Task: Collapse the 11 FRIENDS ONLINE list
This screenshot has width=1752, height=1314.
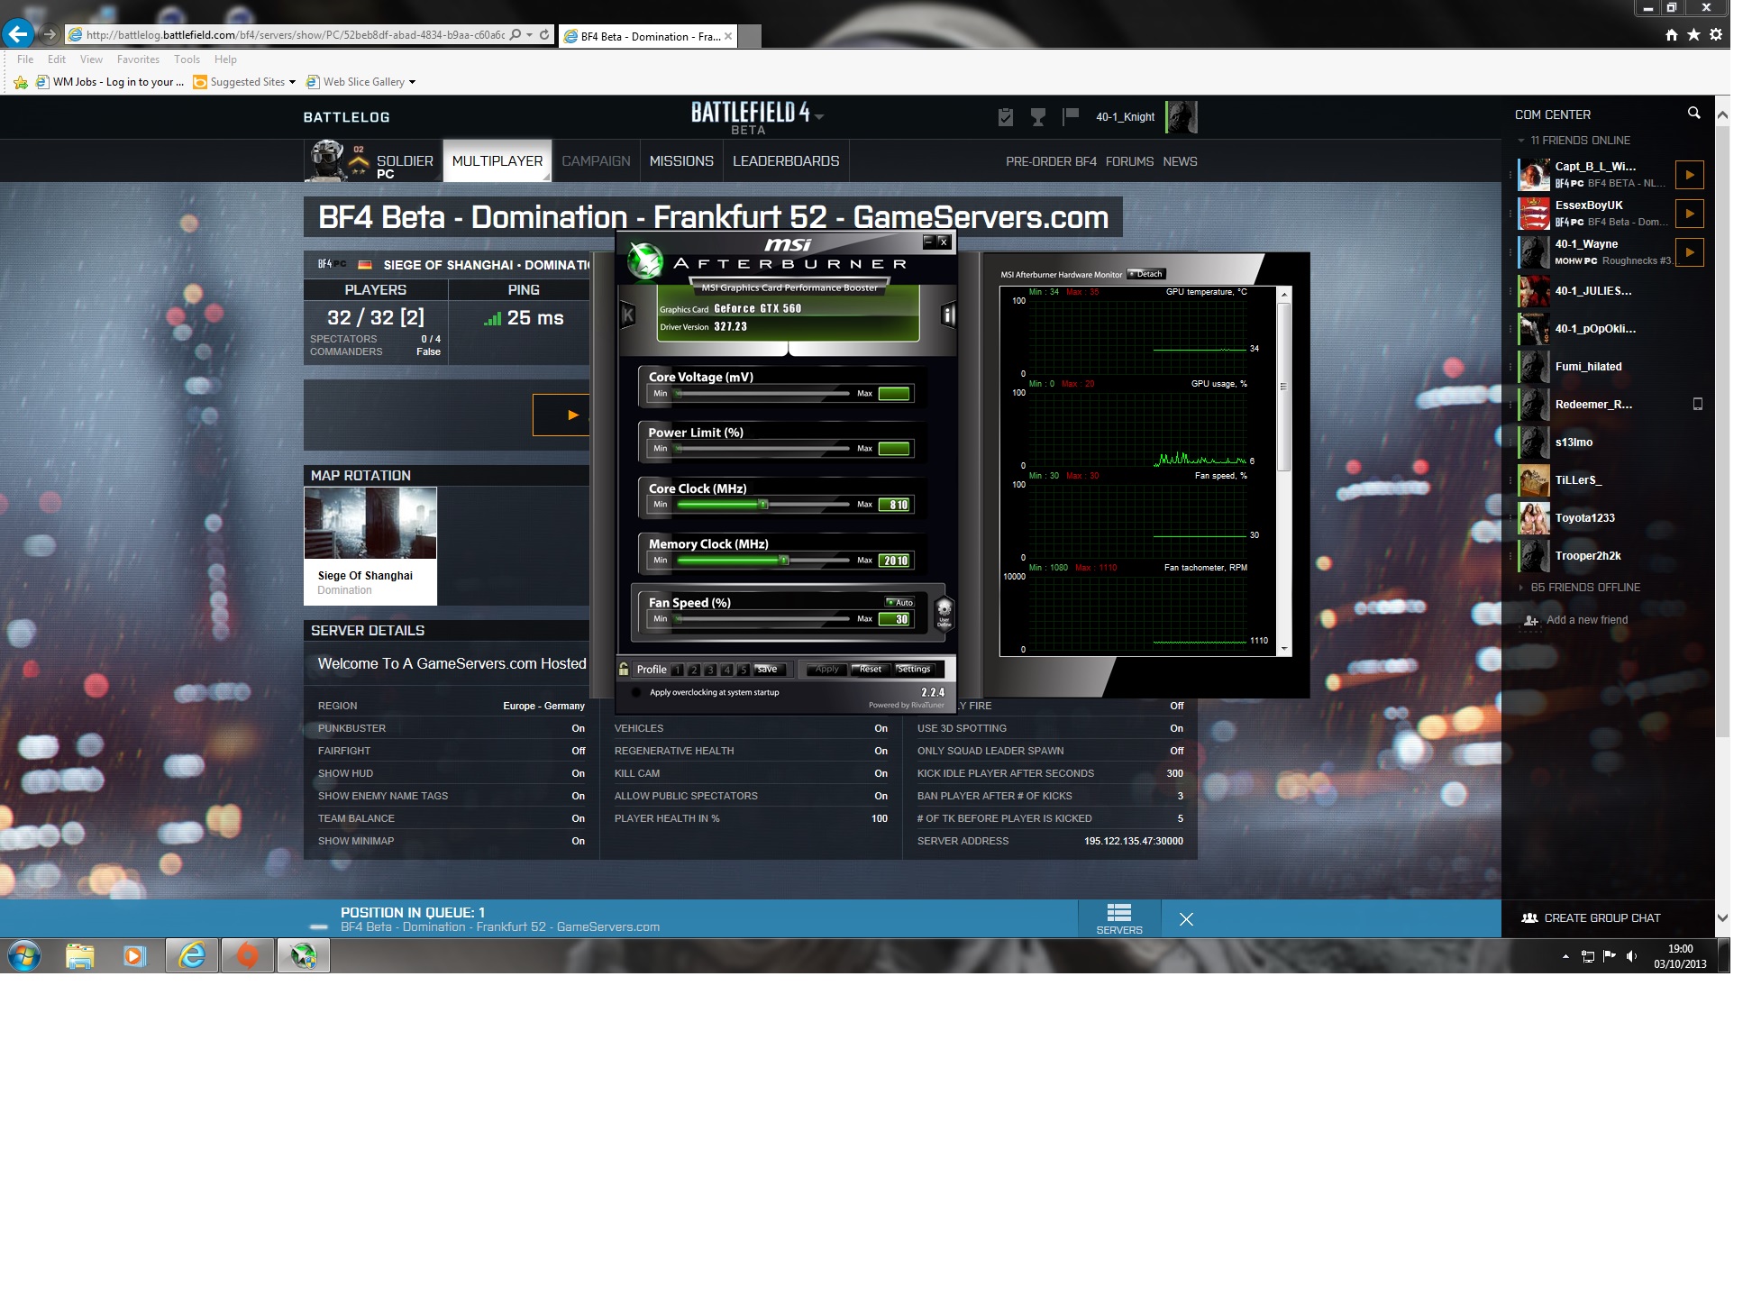Action: [1521, 141]
